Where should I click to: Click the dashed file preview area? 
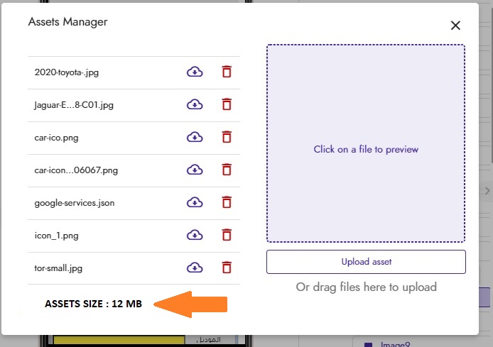click(366, 143)
